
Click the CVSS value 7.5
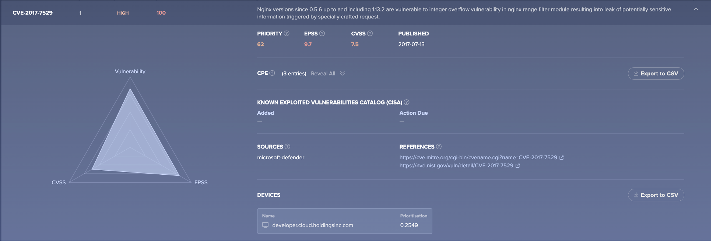pos(355,44)
